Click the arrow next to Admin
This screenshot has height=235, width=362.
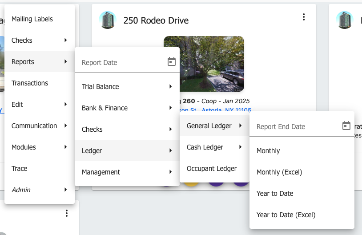[x=65, y=190]
